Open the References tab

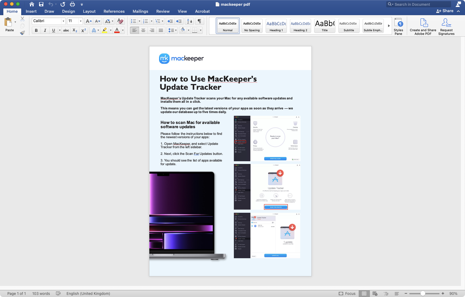114,12
